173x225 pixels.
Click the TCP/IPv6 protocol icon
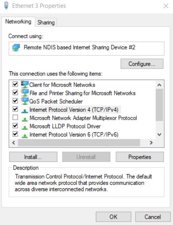25,136
